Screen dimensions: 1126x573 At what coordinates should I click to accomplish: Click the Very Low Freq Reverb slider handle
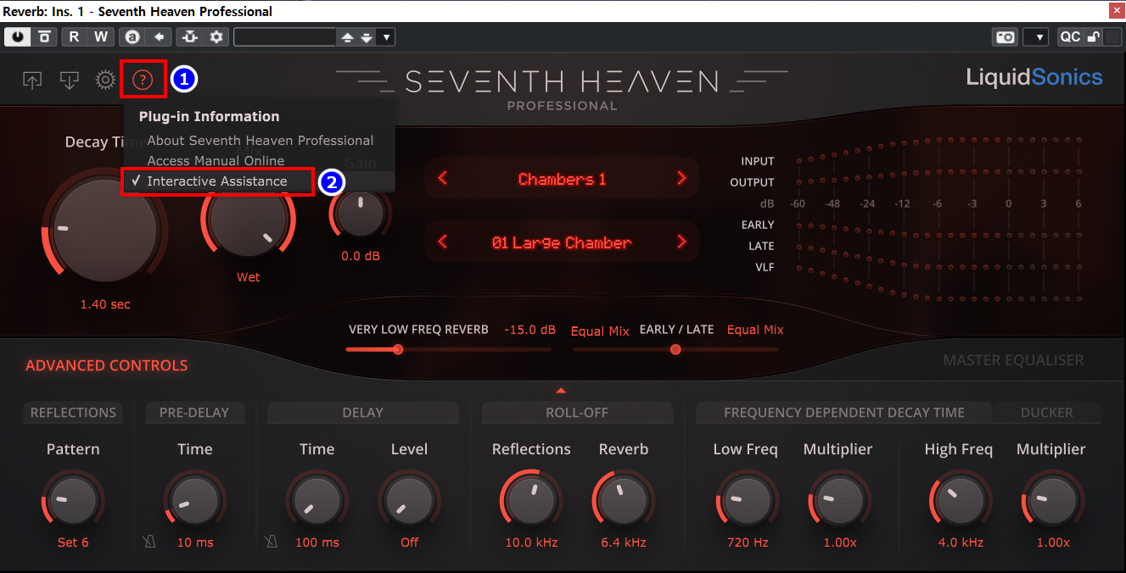(397, 349)
